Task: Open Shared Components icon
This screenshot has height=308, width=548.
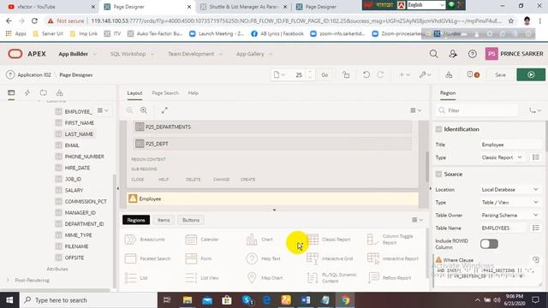Action: click(449, 74)
